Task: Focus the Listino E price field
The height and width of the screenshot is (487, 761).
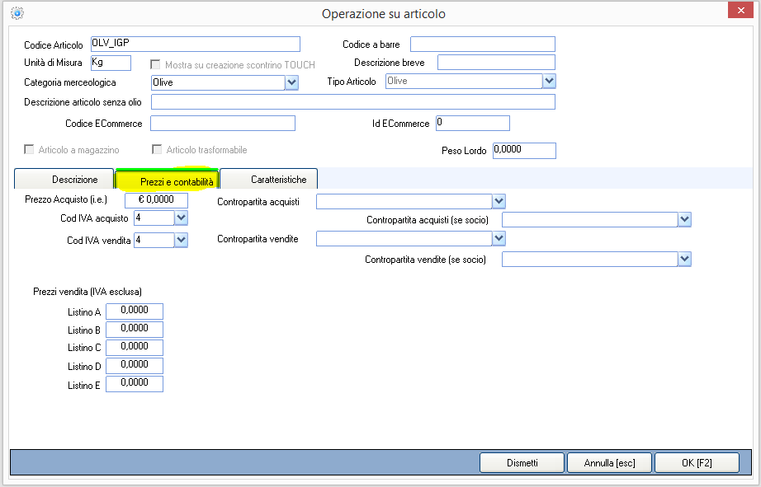Action: (x=135, y=384)
